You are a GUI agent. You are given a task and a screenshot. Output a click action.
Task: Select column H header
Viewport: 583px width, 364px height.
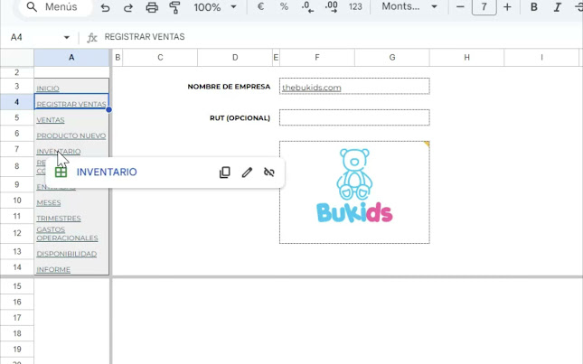tap(467, 58)
